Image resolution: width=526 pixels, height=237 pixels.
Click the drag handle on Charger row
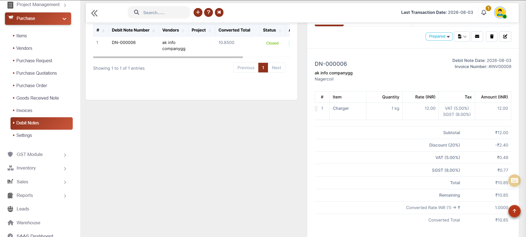[x=316, y=109]
